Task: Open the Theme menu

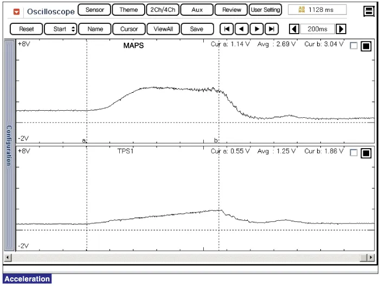Action: click(x=128, y=10)
